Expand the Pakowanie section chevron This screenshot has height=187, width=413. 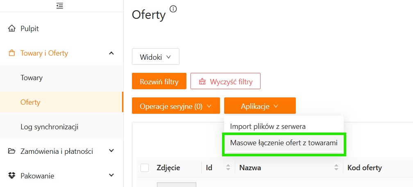click(x=111, y=176)
